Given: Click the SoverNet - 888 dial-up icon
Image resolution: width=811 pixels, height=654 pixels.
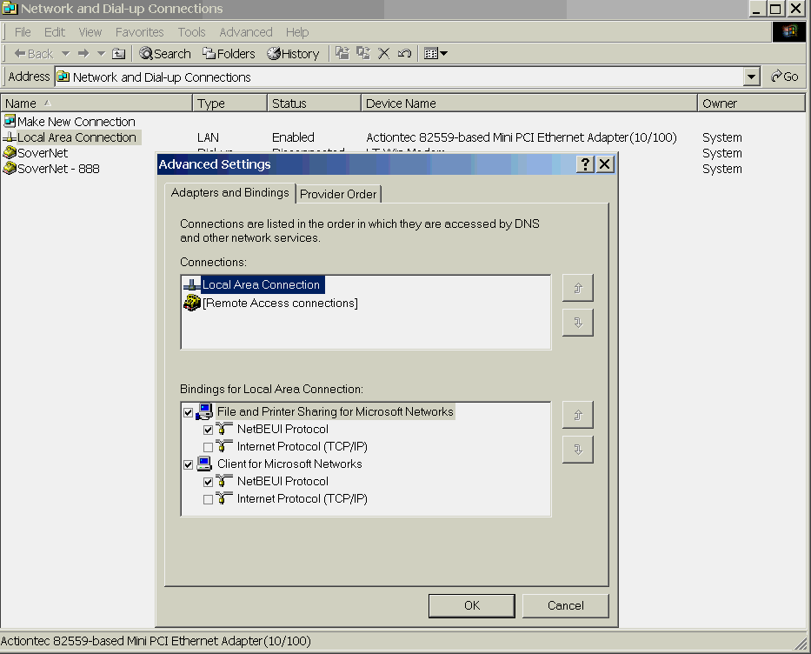Looking at the screenshot, I should pyautogui.click(x=10, y=169).
